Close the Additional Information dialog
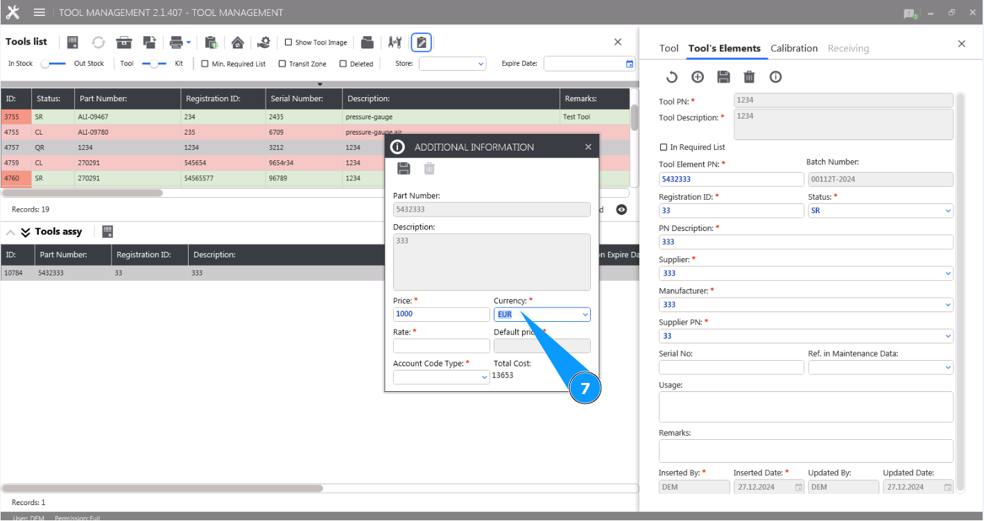 588,147
